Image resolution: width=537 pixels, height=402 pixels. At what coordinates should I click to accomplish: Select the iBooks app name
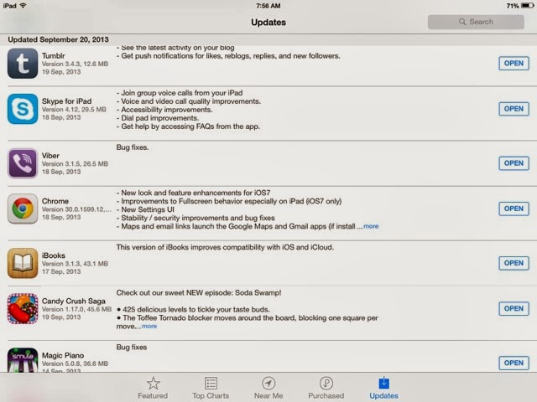pos(54,255)
